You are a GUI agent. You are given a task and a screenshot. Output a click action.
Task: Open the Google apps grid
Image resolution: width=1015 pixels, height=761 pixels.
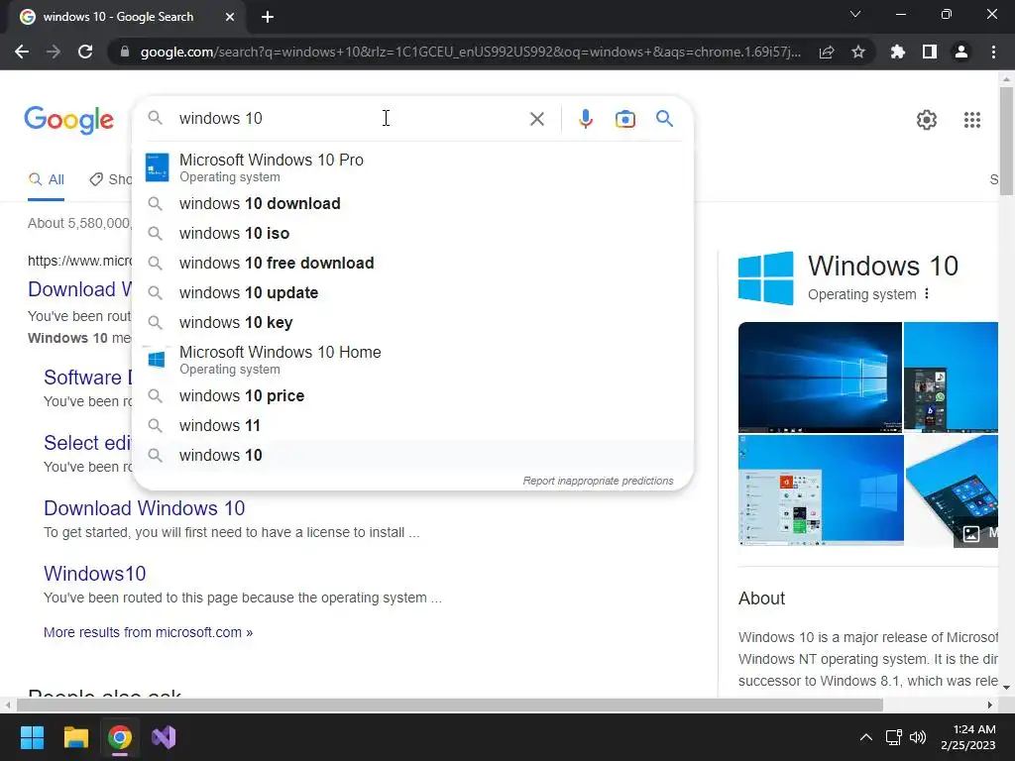click(972, 120)
